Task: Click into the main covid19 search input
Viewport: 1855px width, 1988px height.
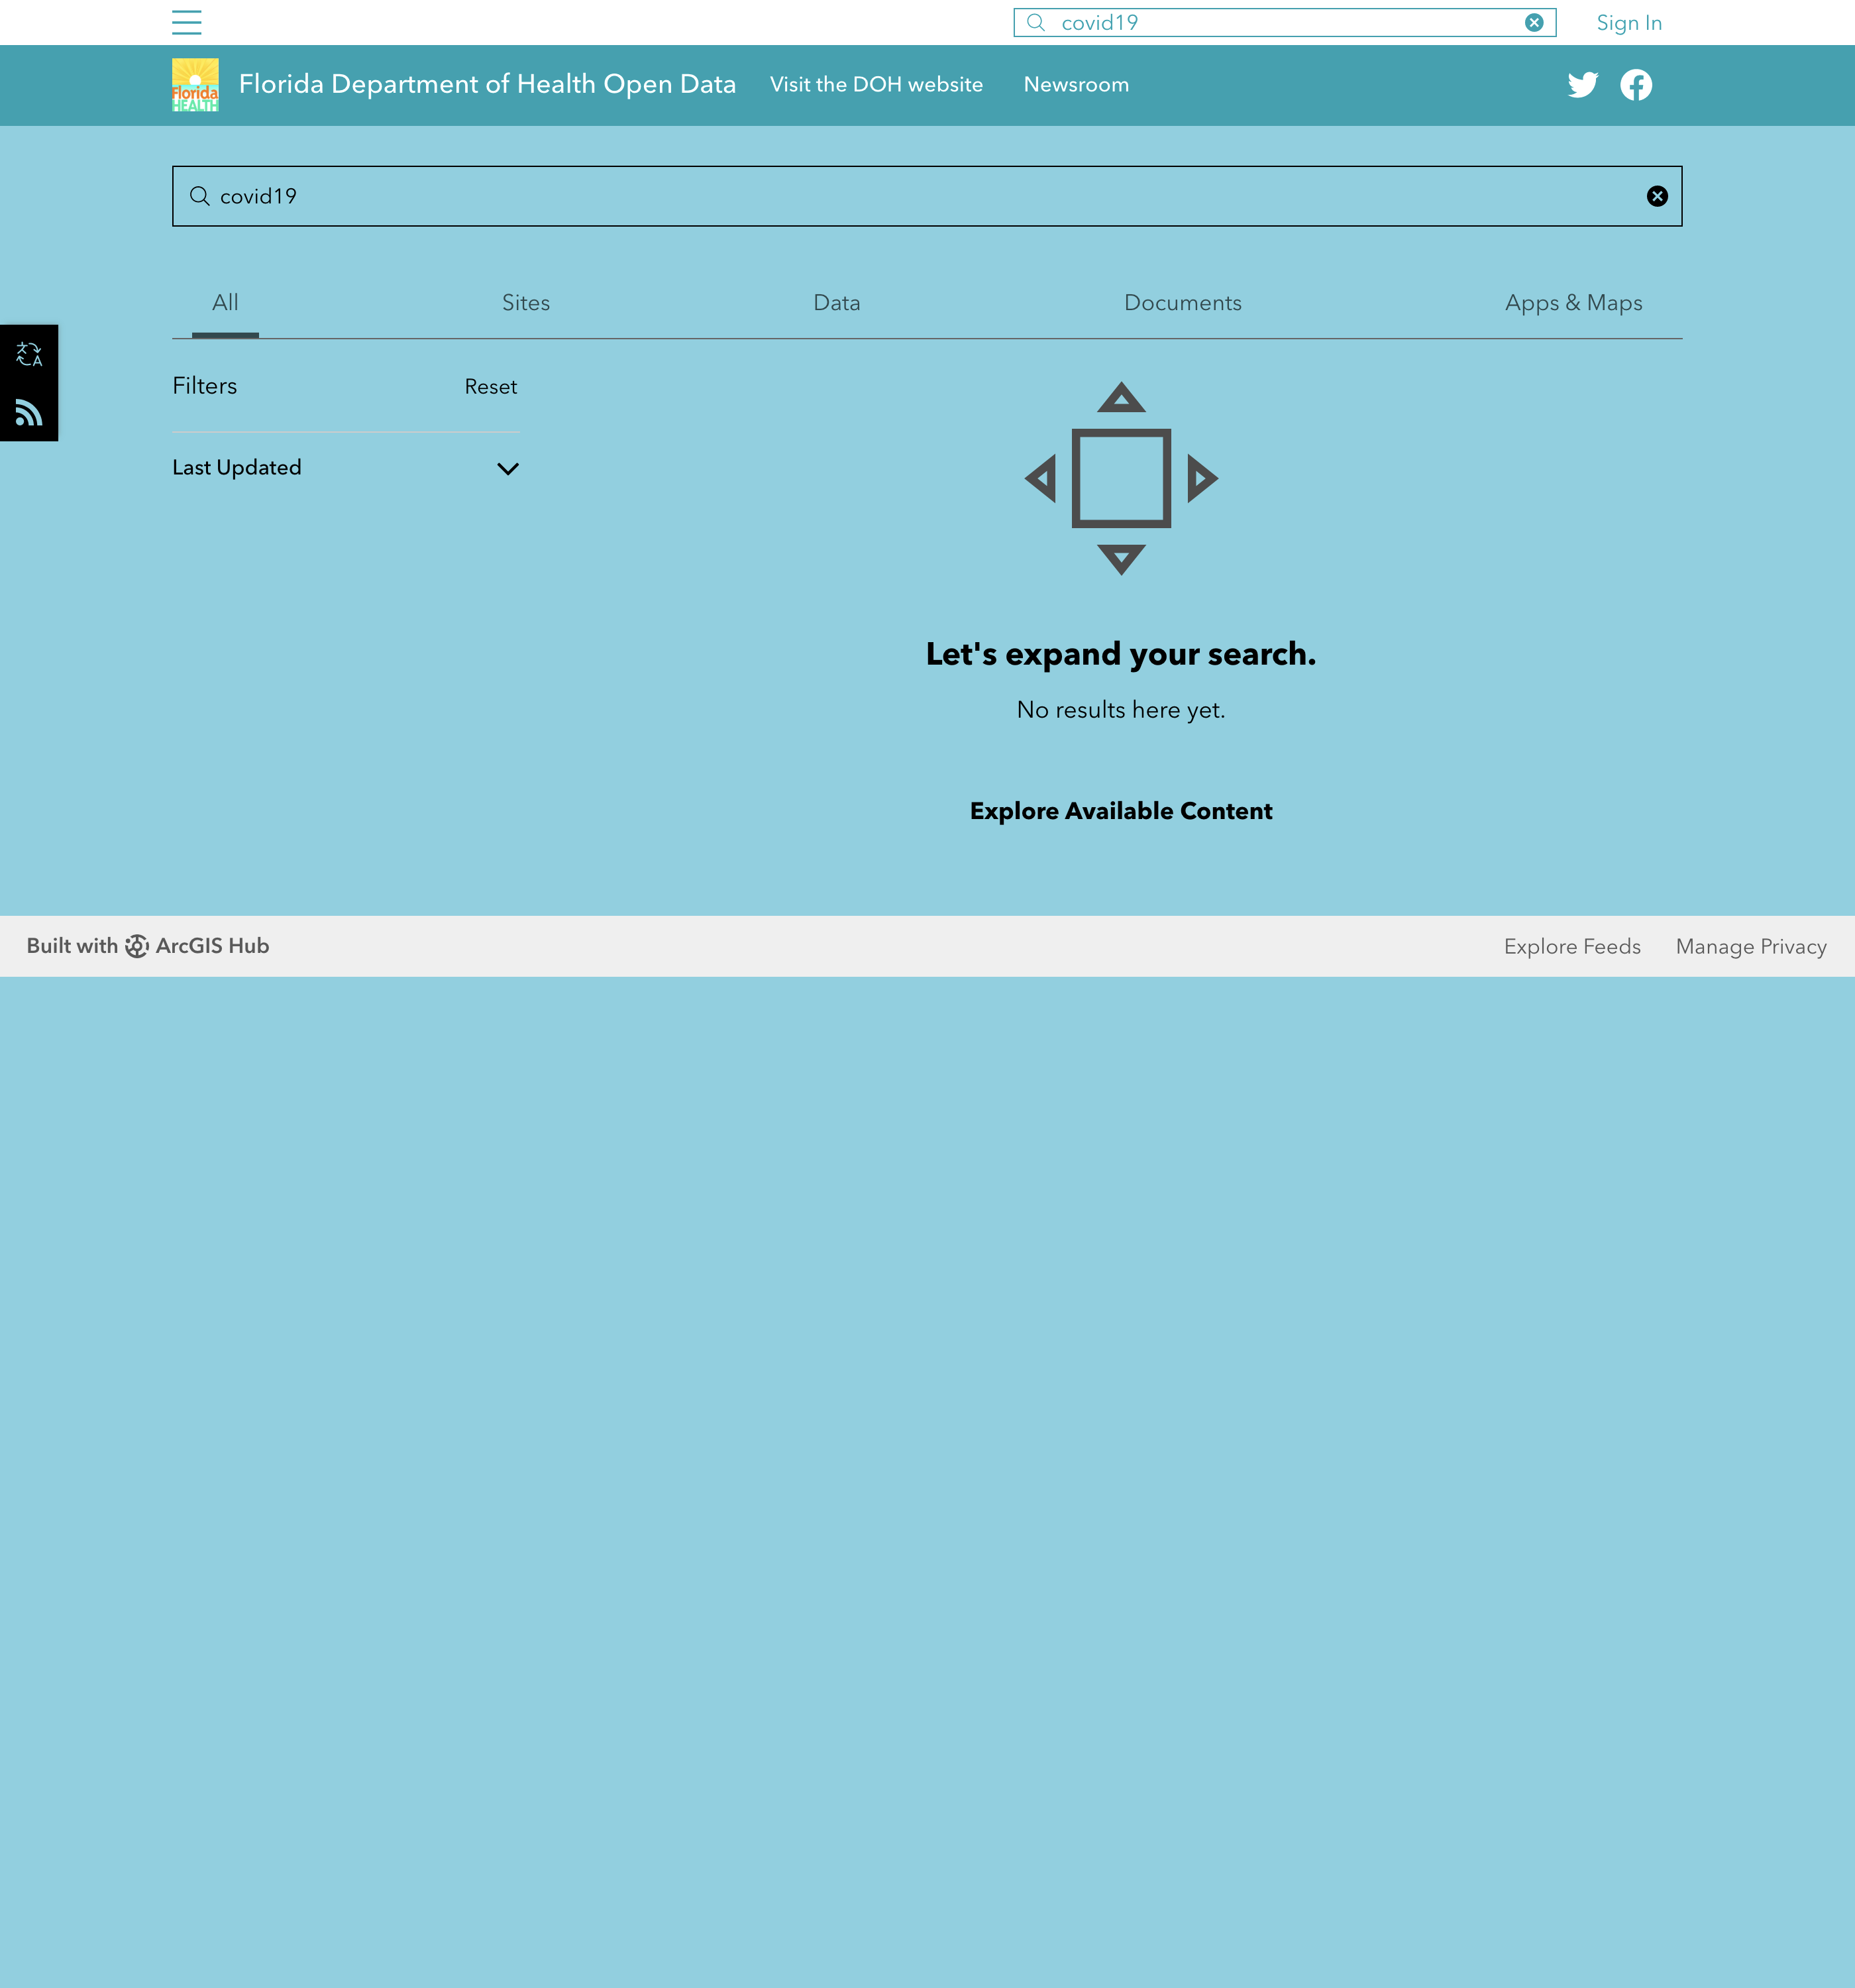Action: (x=900, y=196)
